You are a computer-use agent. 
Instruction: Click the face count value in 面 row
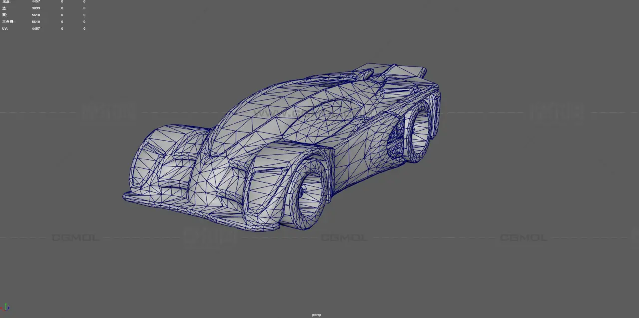click(x=36, y=15)
